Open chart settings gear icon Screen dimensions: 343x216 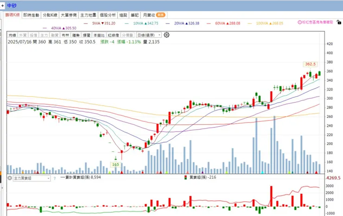166,35
